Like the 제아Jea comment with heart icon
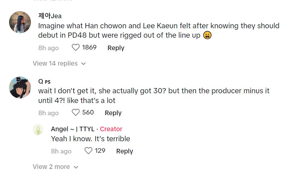296x178 pixels. point(75,48)
